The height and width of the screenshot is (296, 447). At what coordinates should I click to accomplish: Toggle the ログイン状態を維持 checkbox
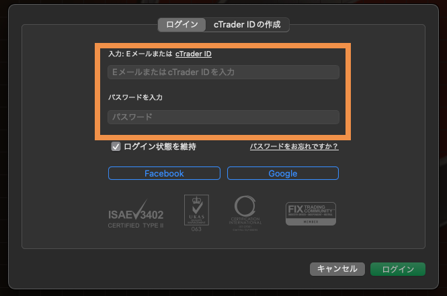click(116, 146)
